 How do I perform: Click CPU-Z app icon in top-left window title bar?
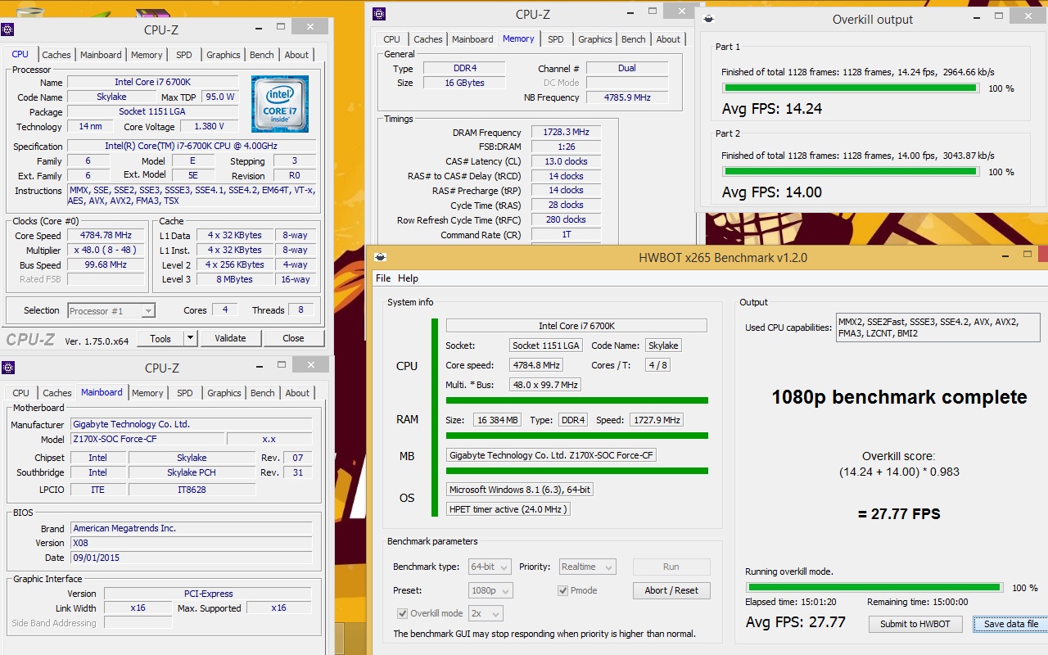[x=7, y=30]
